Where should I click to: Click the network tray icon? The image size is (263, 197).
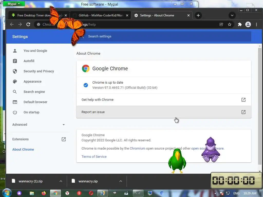(228, 193)
